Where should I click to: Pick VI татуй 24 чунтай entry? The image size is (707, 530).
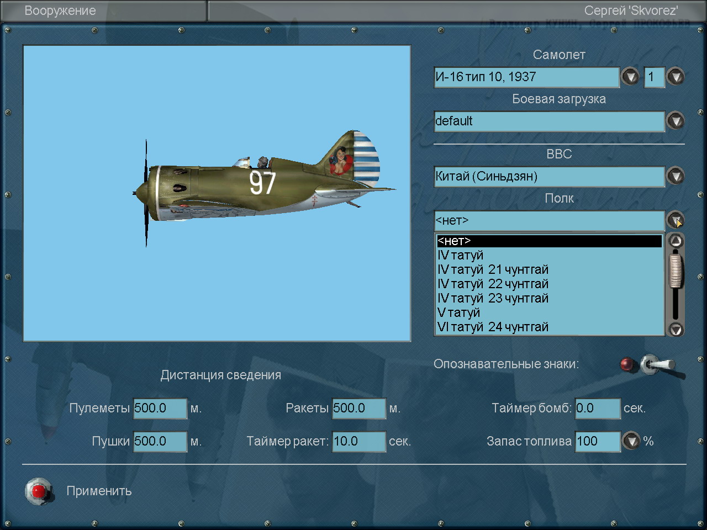coord(493,327)
